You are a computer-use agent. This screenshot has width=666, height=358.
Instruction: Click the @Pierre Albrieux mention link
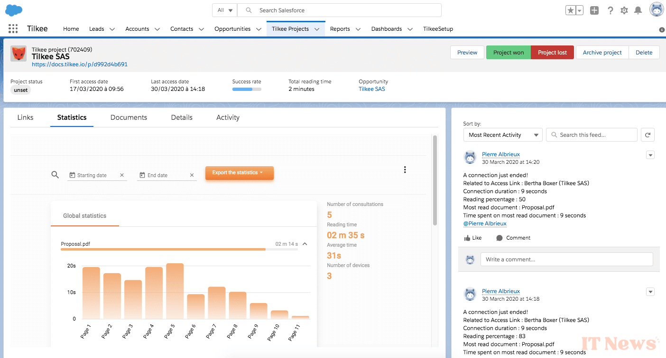tap(485, 224)
